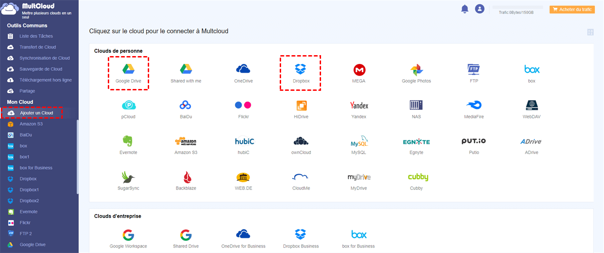Click Ajouter un Cloud in sidebar
The height and width of the screenshot is (253, 604).
click(x=36, y=113)
